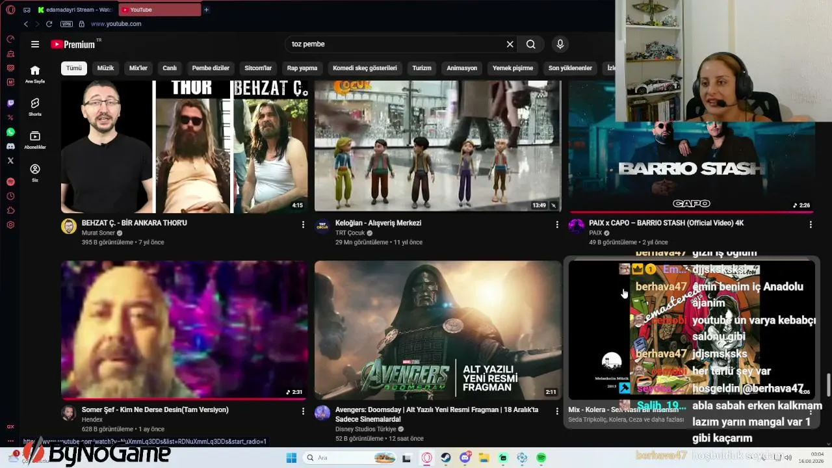Open browsing history clock in Opera sidebar
Screen dimensions: 832x468
pos(10,196)
